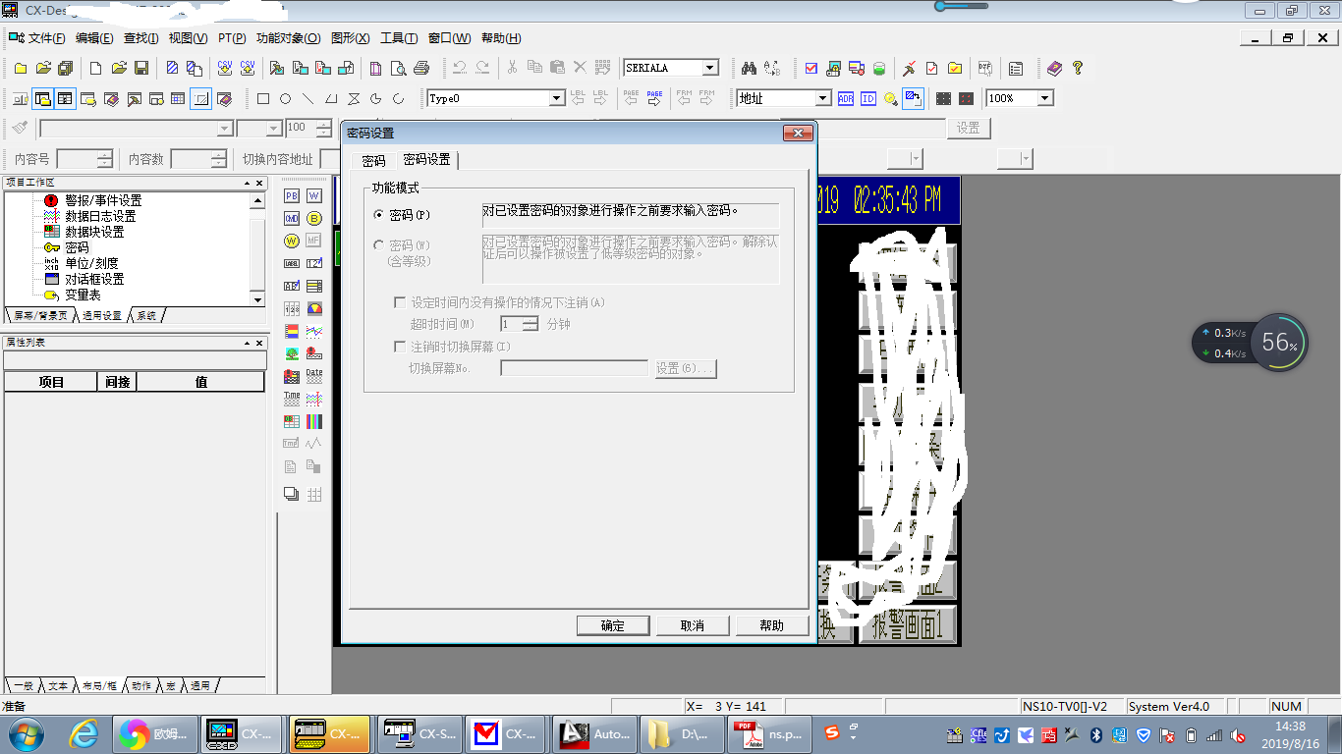1342x754 pixels.
Task: Open the SERIALA dropdown list
Action: (709, 68)
